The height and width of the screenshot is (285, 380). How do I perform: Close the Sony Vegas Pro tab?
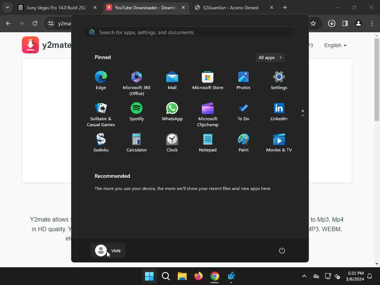tap(95, 7)
